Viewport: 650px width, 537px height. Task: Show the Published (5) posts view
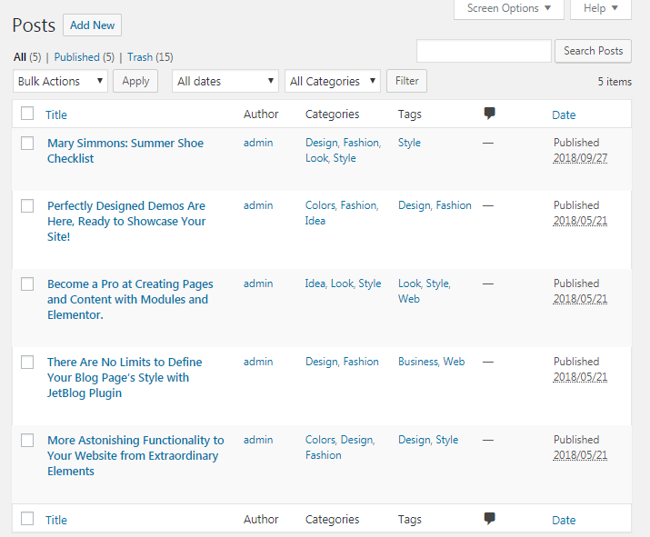85,57
